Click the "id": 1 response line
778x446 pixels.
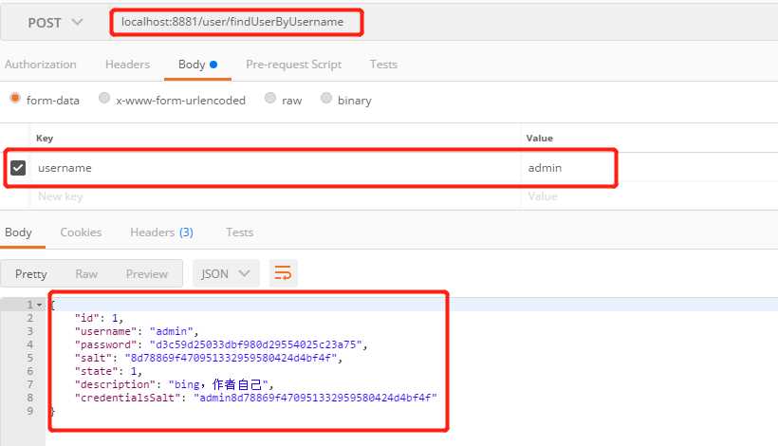click(99, 318)
